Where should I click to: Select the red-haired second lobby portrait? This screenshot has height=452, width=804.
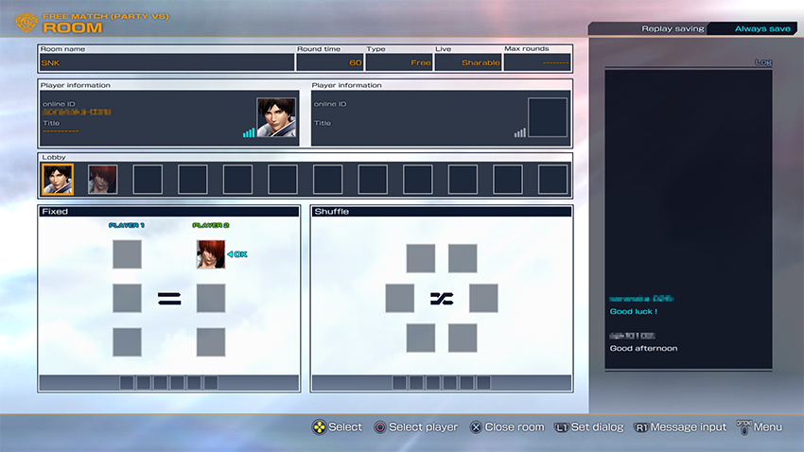(103, 179)
